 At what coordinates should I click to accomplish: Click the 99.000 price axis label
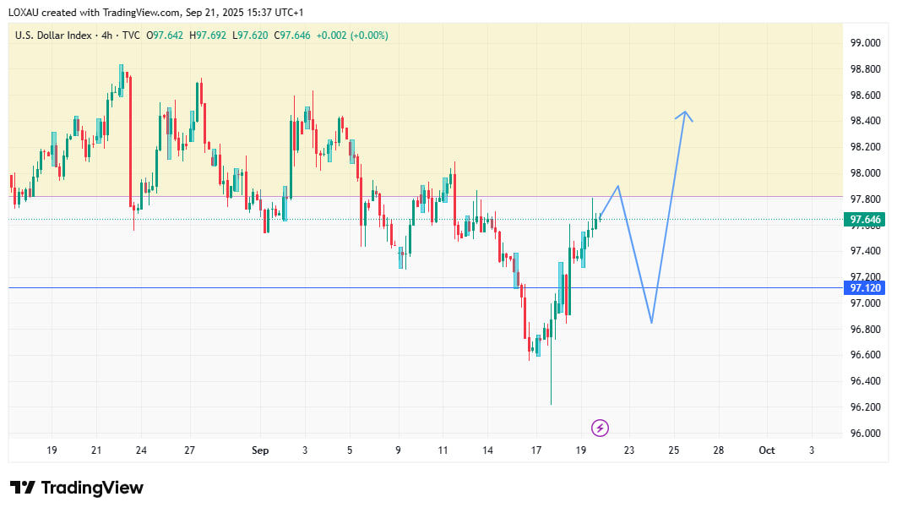(863, 43)
